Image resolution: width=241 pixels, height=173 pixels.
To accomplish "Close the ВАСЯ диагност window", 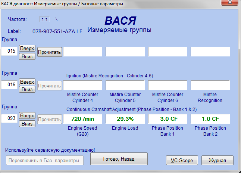I will point(230,2).
